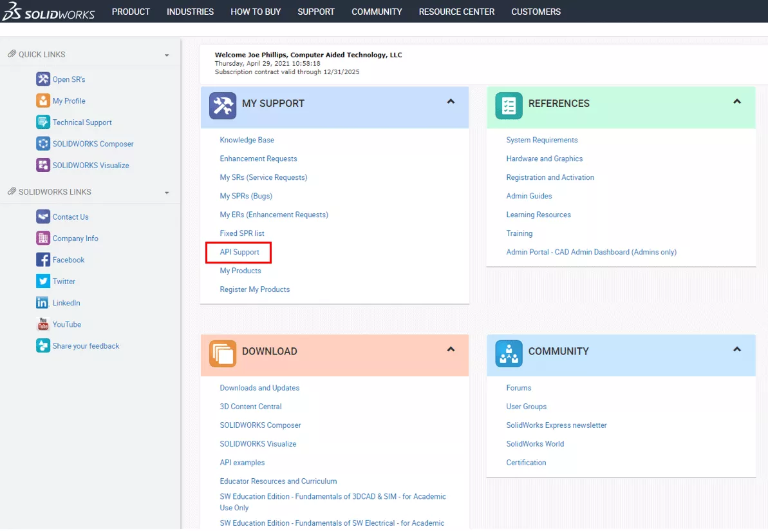The height and width of the screenshot is (531, 768).
Task: Open the YouTube icon link
Action: (x=42, y=323)
